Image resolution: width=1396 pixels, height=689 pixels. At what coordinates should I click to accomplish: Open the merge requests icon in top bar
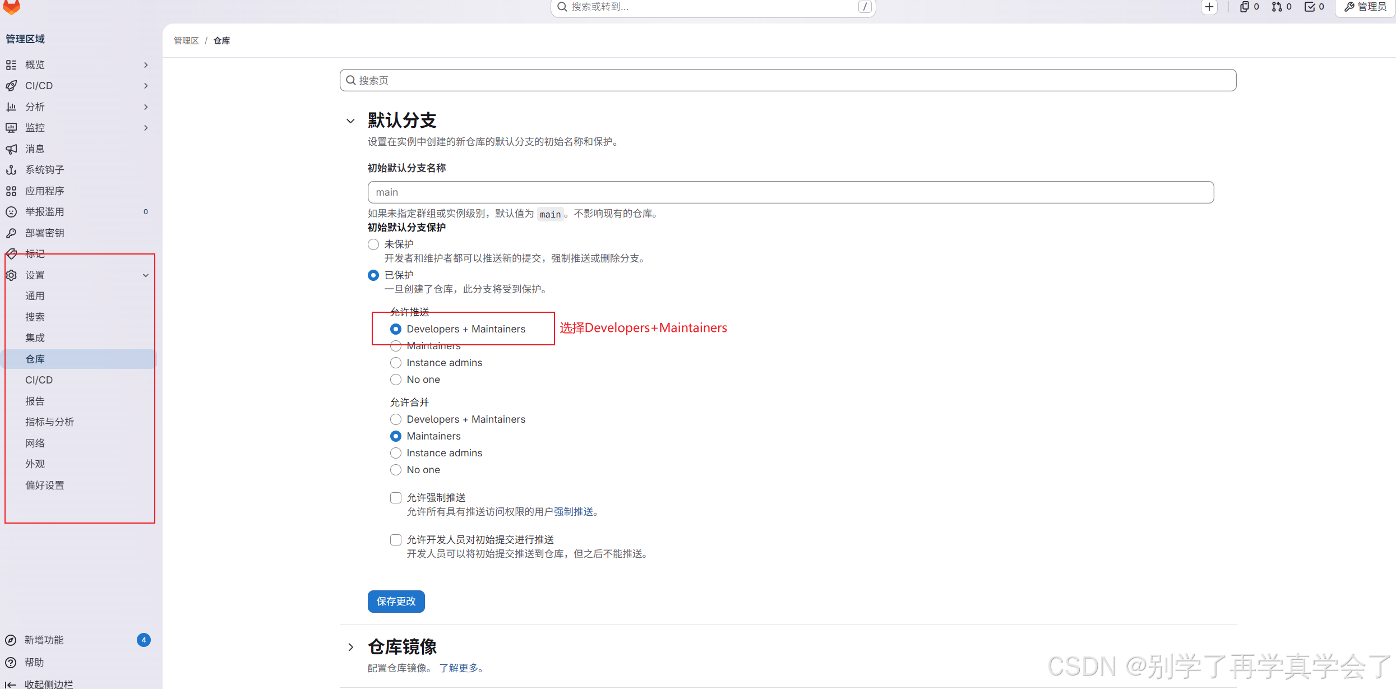[x=1278, y=7]
